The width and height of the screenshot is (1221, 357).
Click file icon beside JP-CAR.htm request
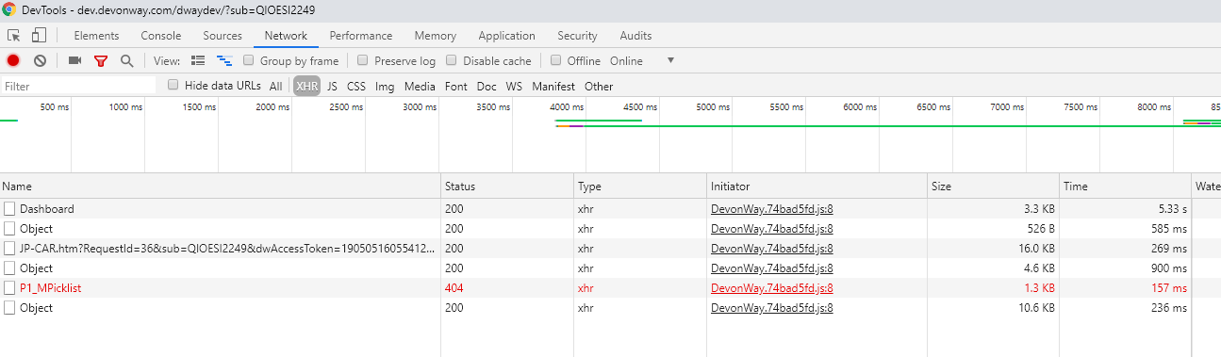point(9,249)
